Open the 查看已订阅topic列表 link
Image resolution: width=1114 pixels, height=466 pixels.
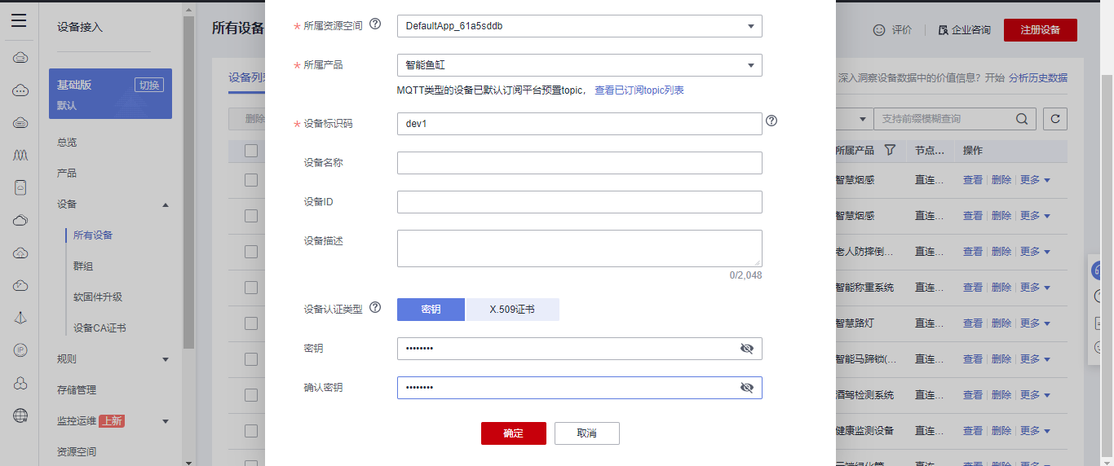(639, 90)
